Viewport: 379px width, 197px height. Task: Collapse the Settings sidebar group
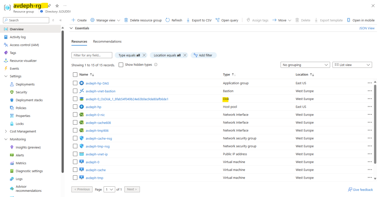6,76
